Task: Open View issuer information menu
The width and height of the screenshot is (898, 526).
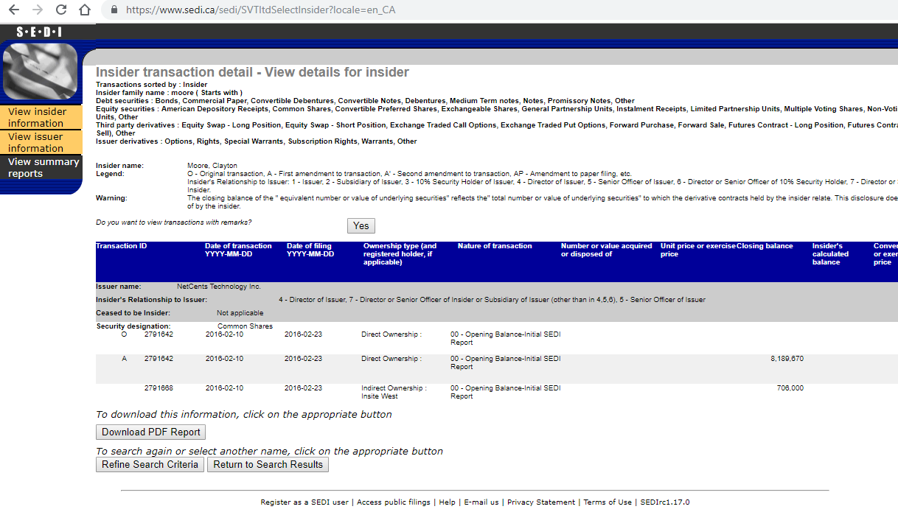Action: pos(41,143)
